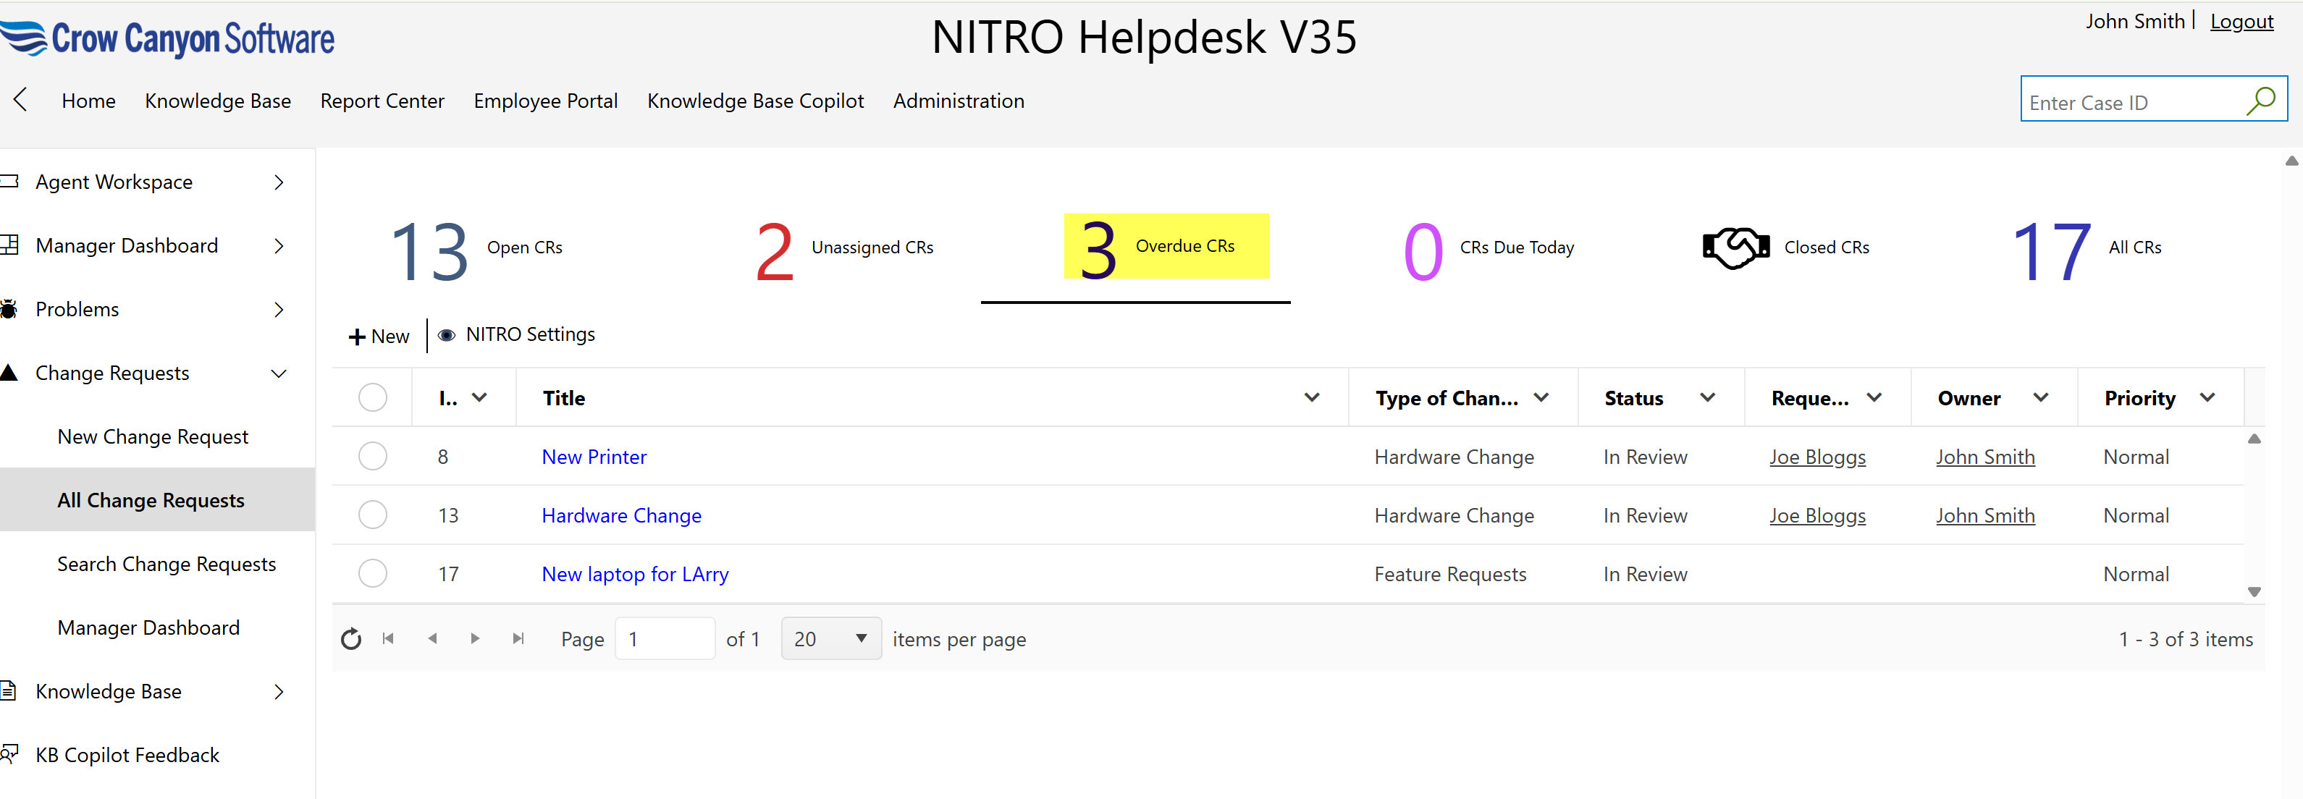Click the search magnifier icon
This screenshot has height=799, width=2303.
(x=2261, y=100)
